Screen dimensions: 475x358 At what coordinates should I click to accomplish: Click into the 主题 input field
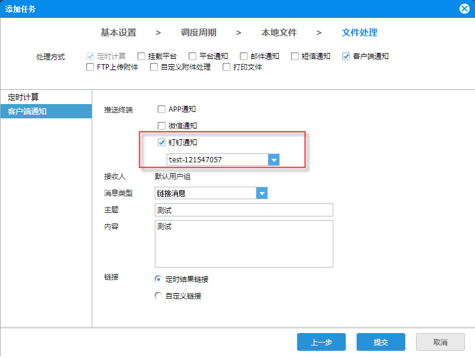pos(244,210)
